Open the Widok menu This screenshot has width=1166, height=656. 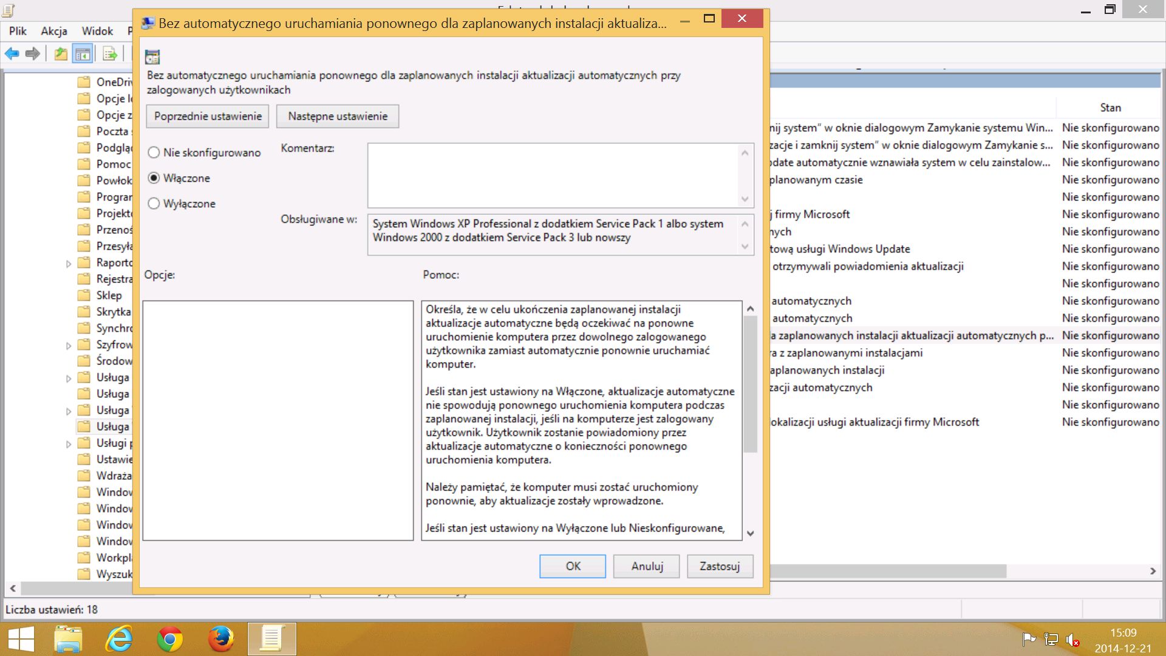[x=97, y=31]
